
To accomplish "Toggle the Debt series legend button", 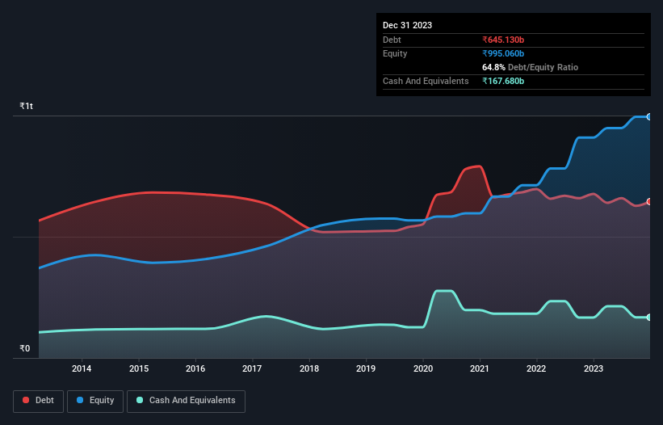I will click(x=39, y=401).
